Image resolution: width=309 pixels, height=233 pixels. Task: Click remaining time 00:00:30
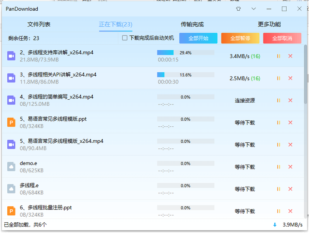coord(168,82)
